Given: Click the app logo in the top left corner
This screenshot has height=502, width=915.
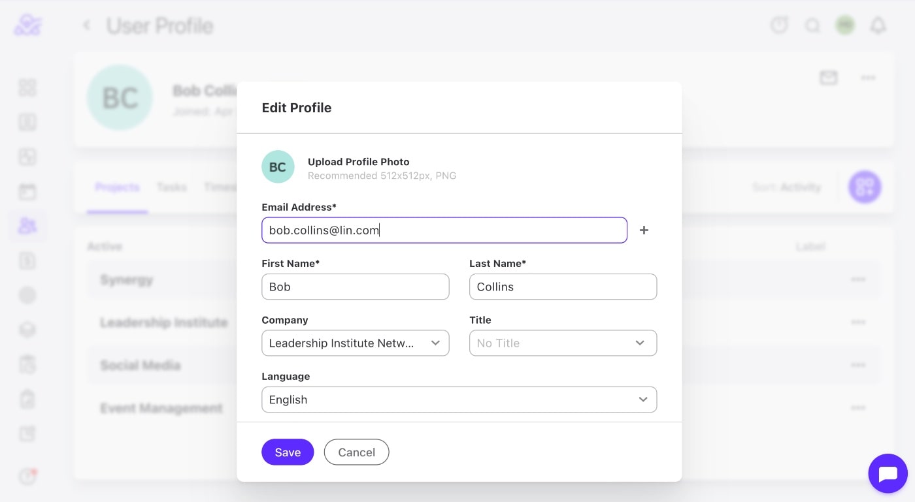Looking at the screenshot, I should (x=27, y=25).
